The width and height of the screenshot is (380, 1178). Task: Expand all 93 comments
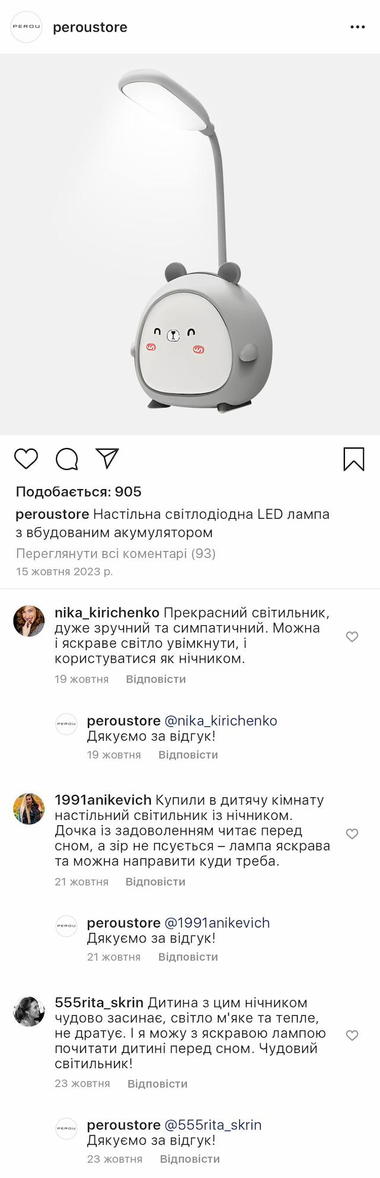coord(115,553)
